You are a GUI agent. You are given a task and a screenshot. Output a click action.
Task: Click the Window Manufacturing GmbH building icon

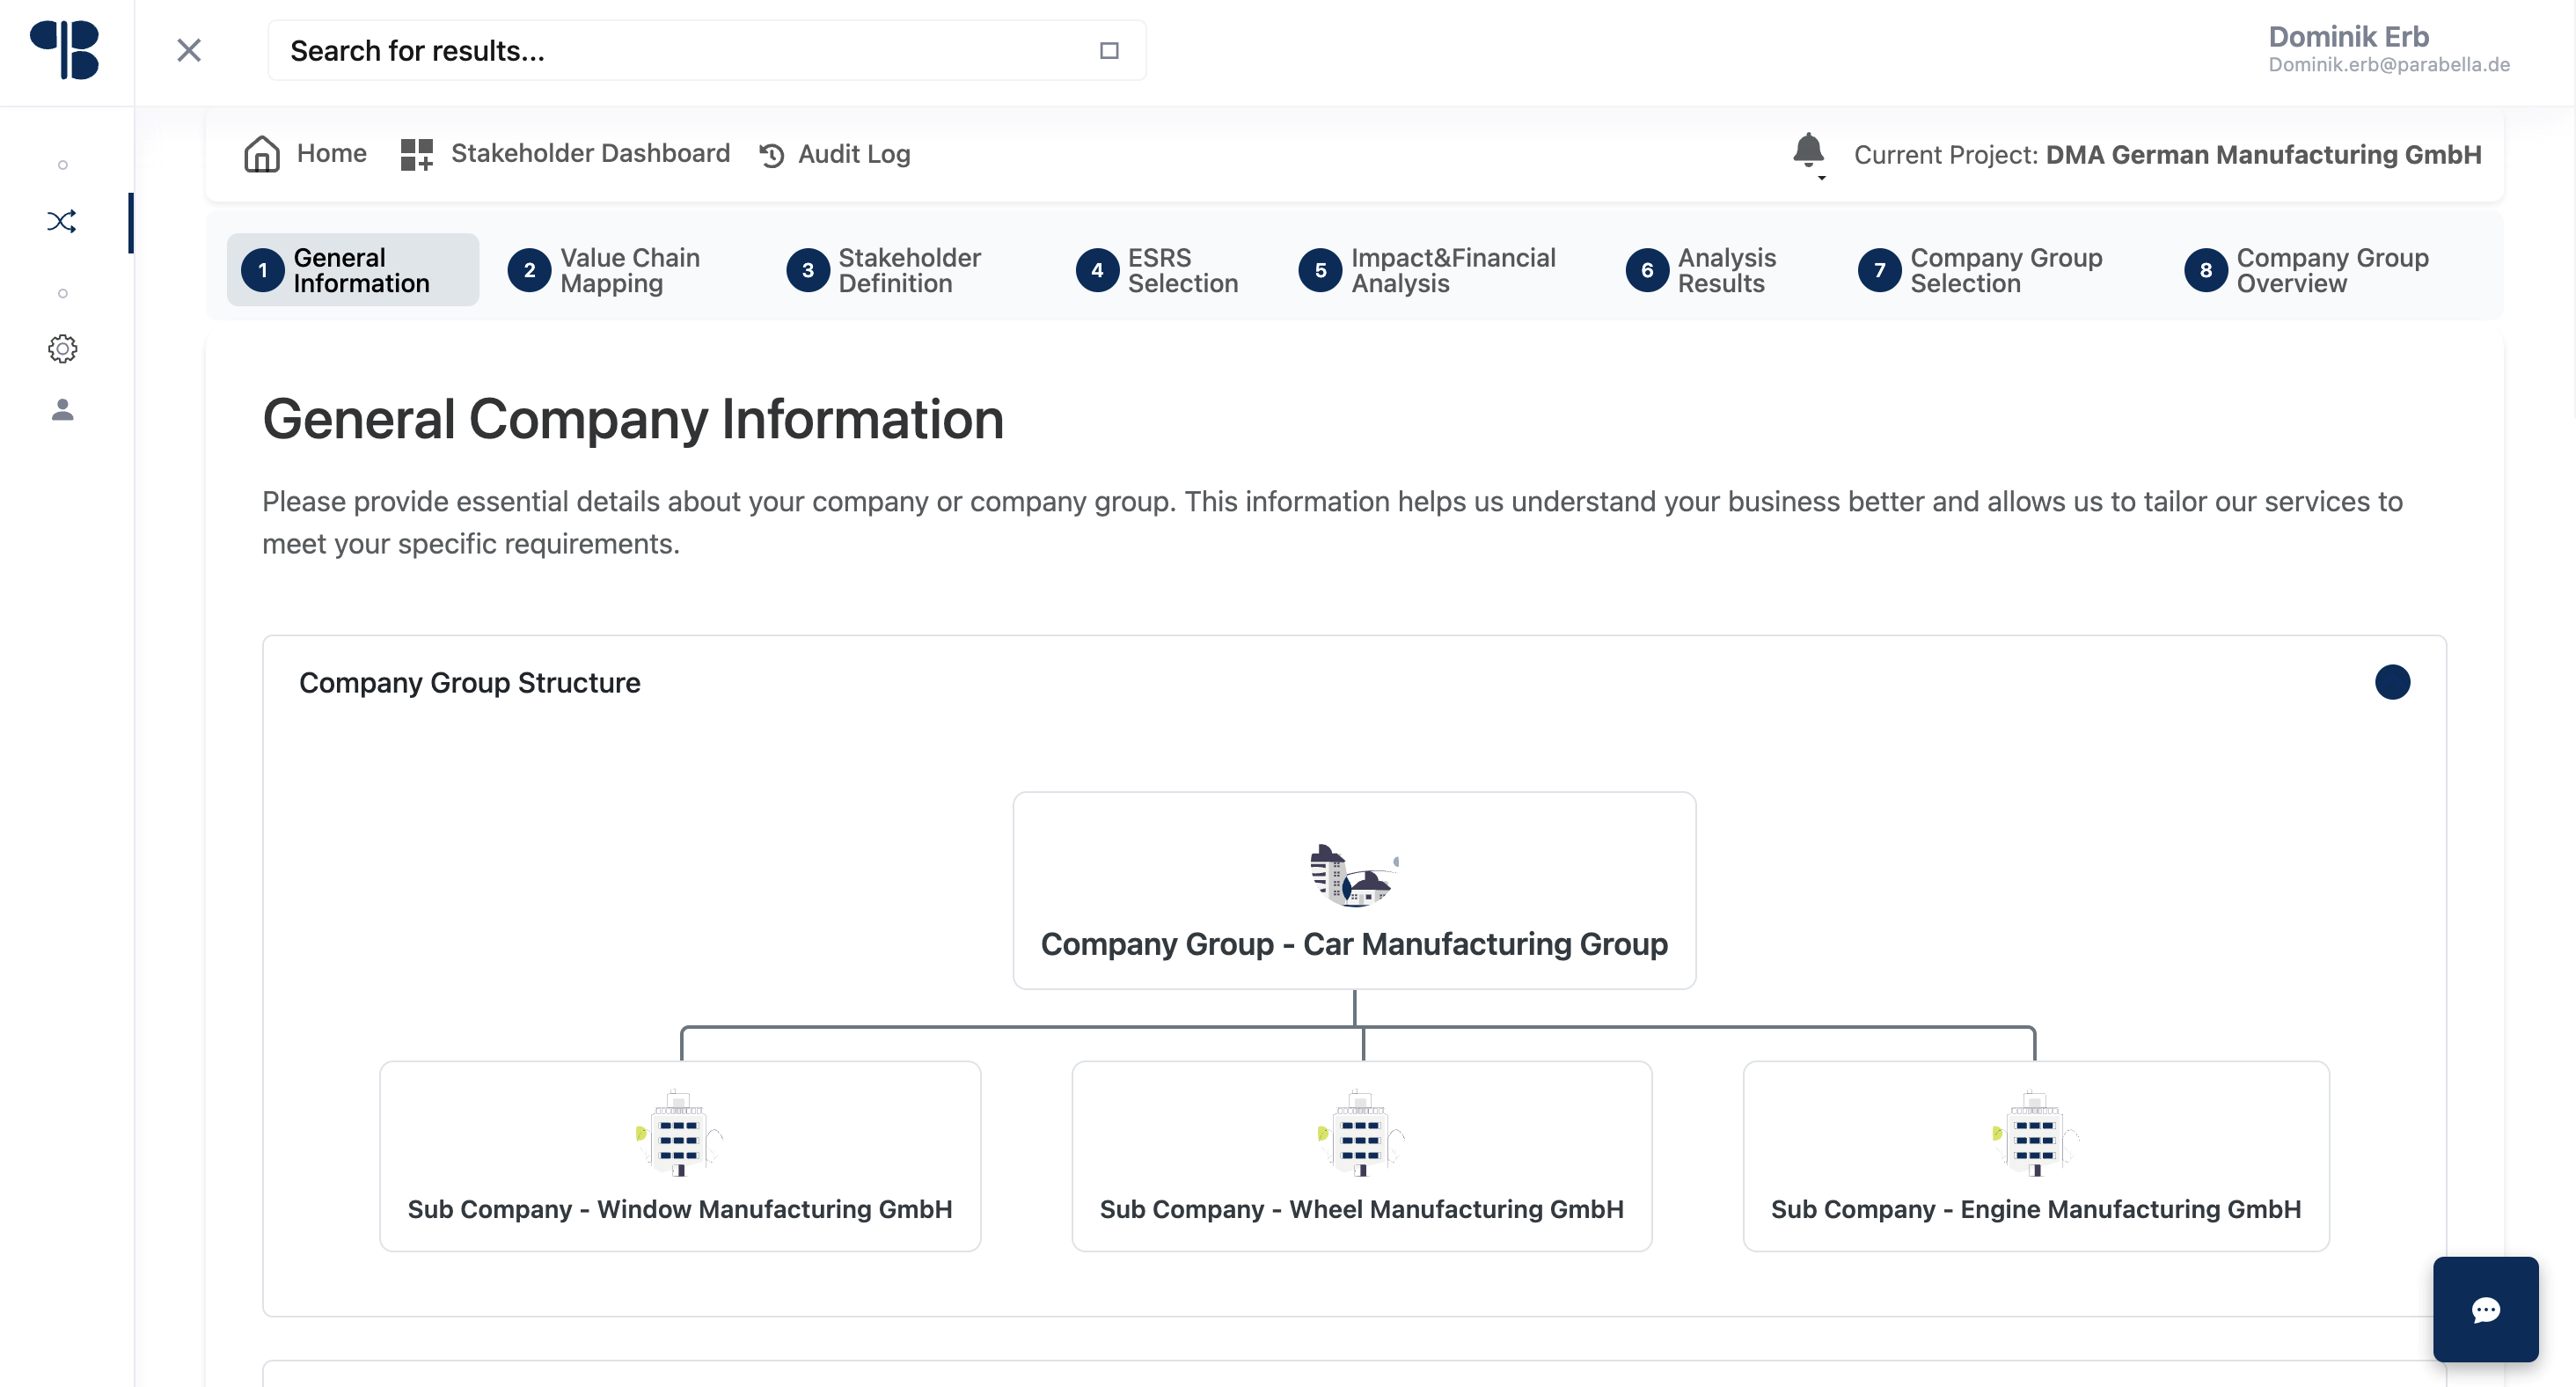[679, 1133]
